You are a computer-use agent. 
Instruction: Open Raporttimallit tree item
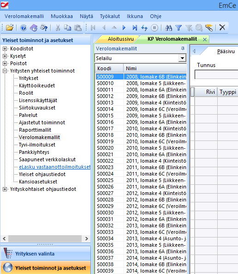pos(35,130)
